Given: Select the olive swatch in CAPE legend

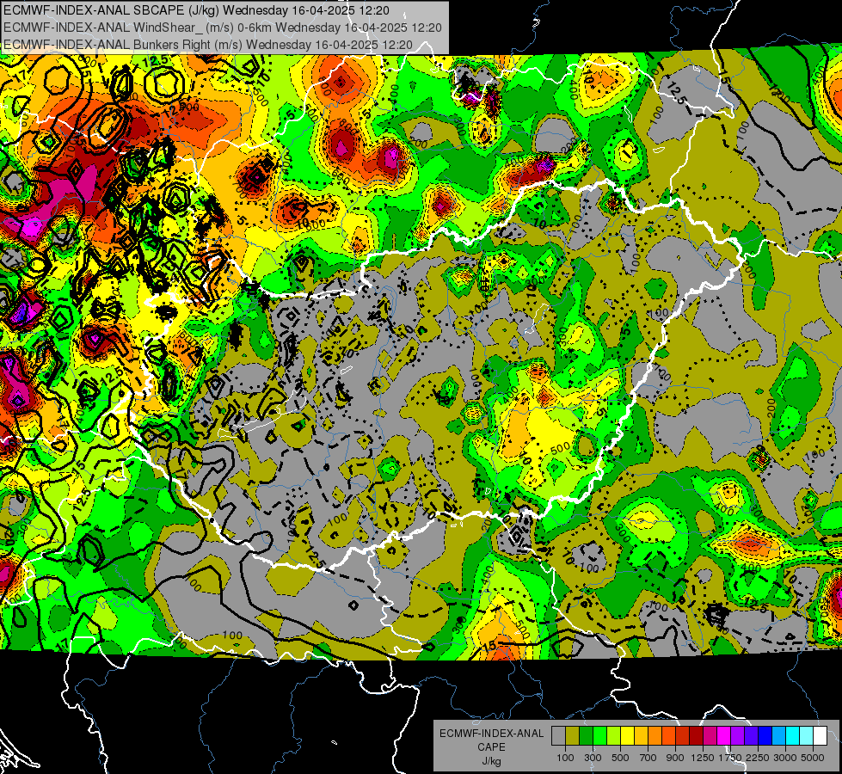Looking at the screenshot, I should (x=572, y=736).
